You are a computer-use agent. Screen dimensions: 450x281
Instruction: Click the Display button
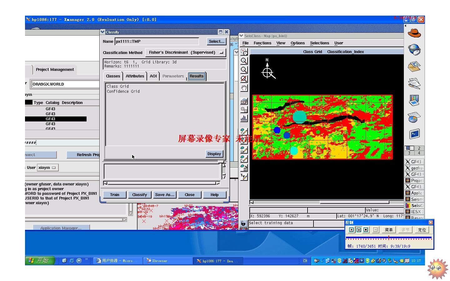[x=214, y=154]
